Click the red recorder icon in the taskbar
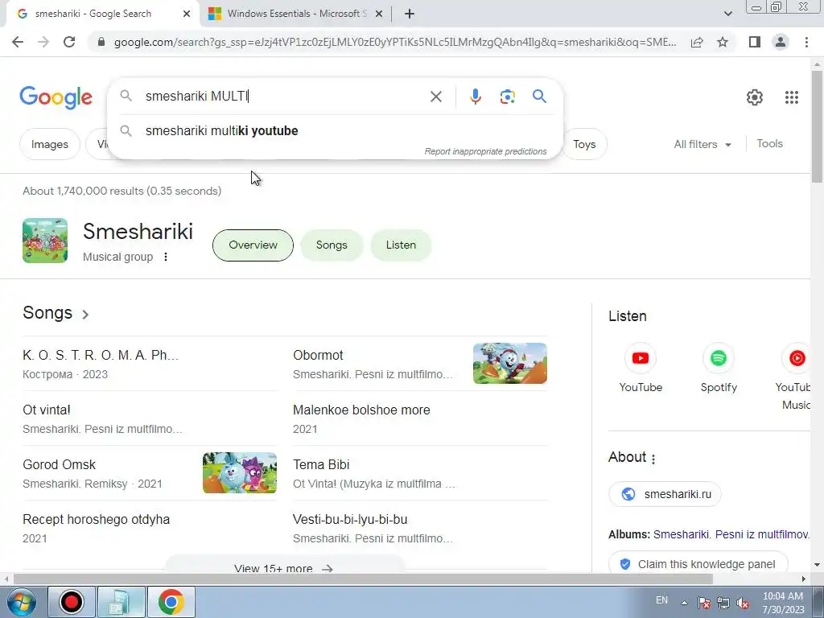 72,602
